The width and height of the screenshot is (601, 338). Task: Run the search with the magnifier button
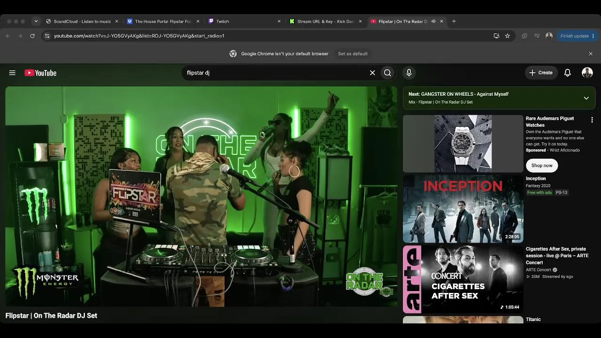387,73
